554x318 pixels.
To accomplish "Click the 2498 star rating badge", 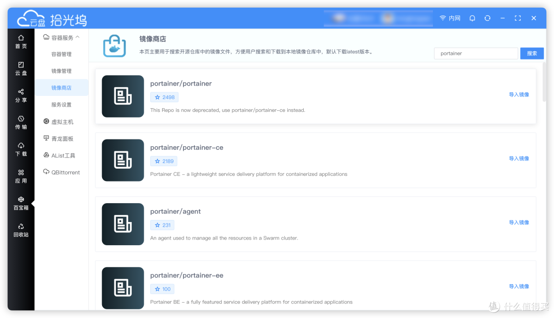I will (164, 97).
